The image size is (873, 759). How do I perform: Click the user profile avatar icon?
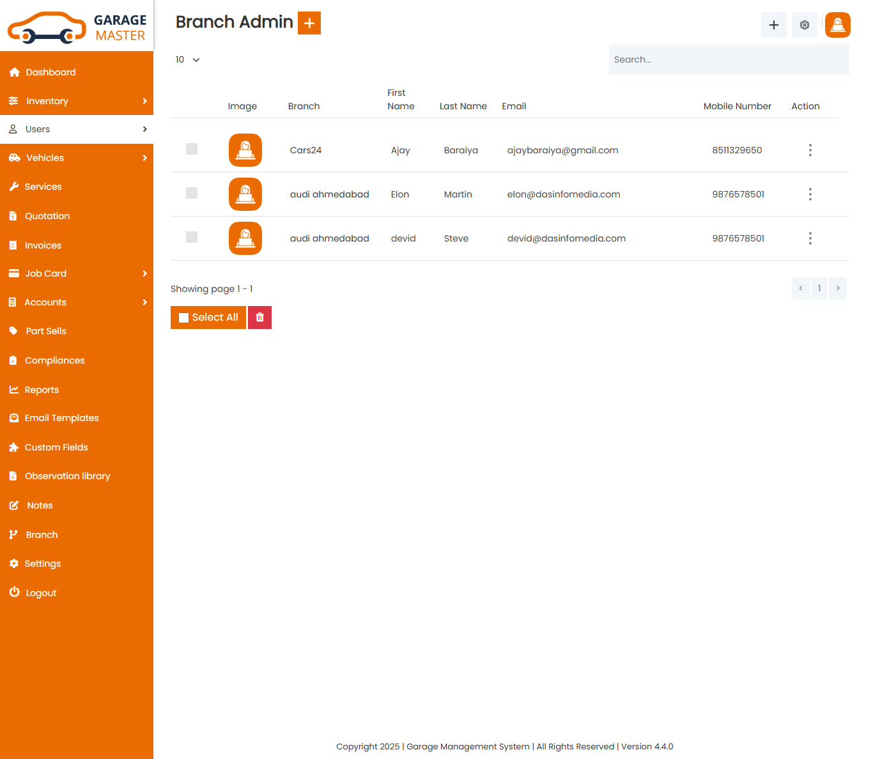click(x=837, y=25)
